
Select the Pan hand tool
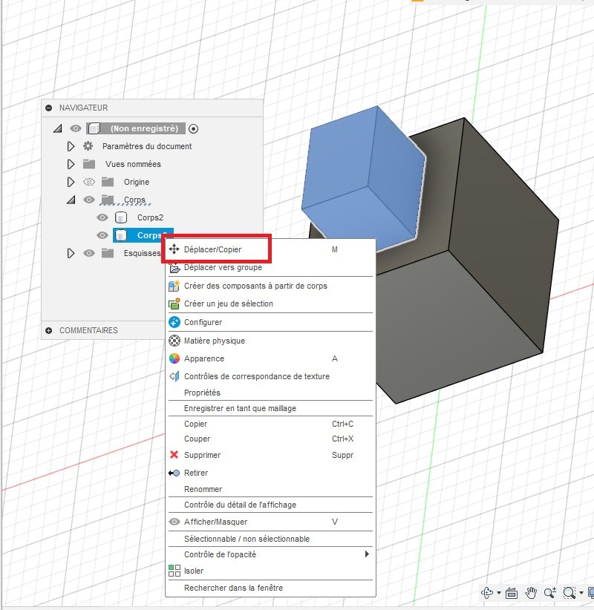coord(531,593)
